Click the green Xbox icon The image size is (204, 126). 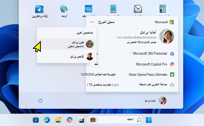pyautogui.click(x=172, y=75)
